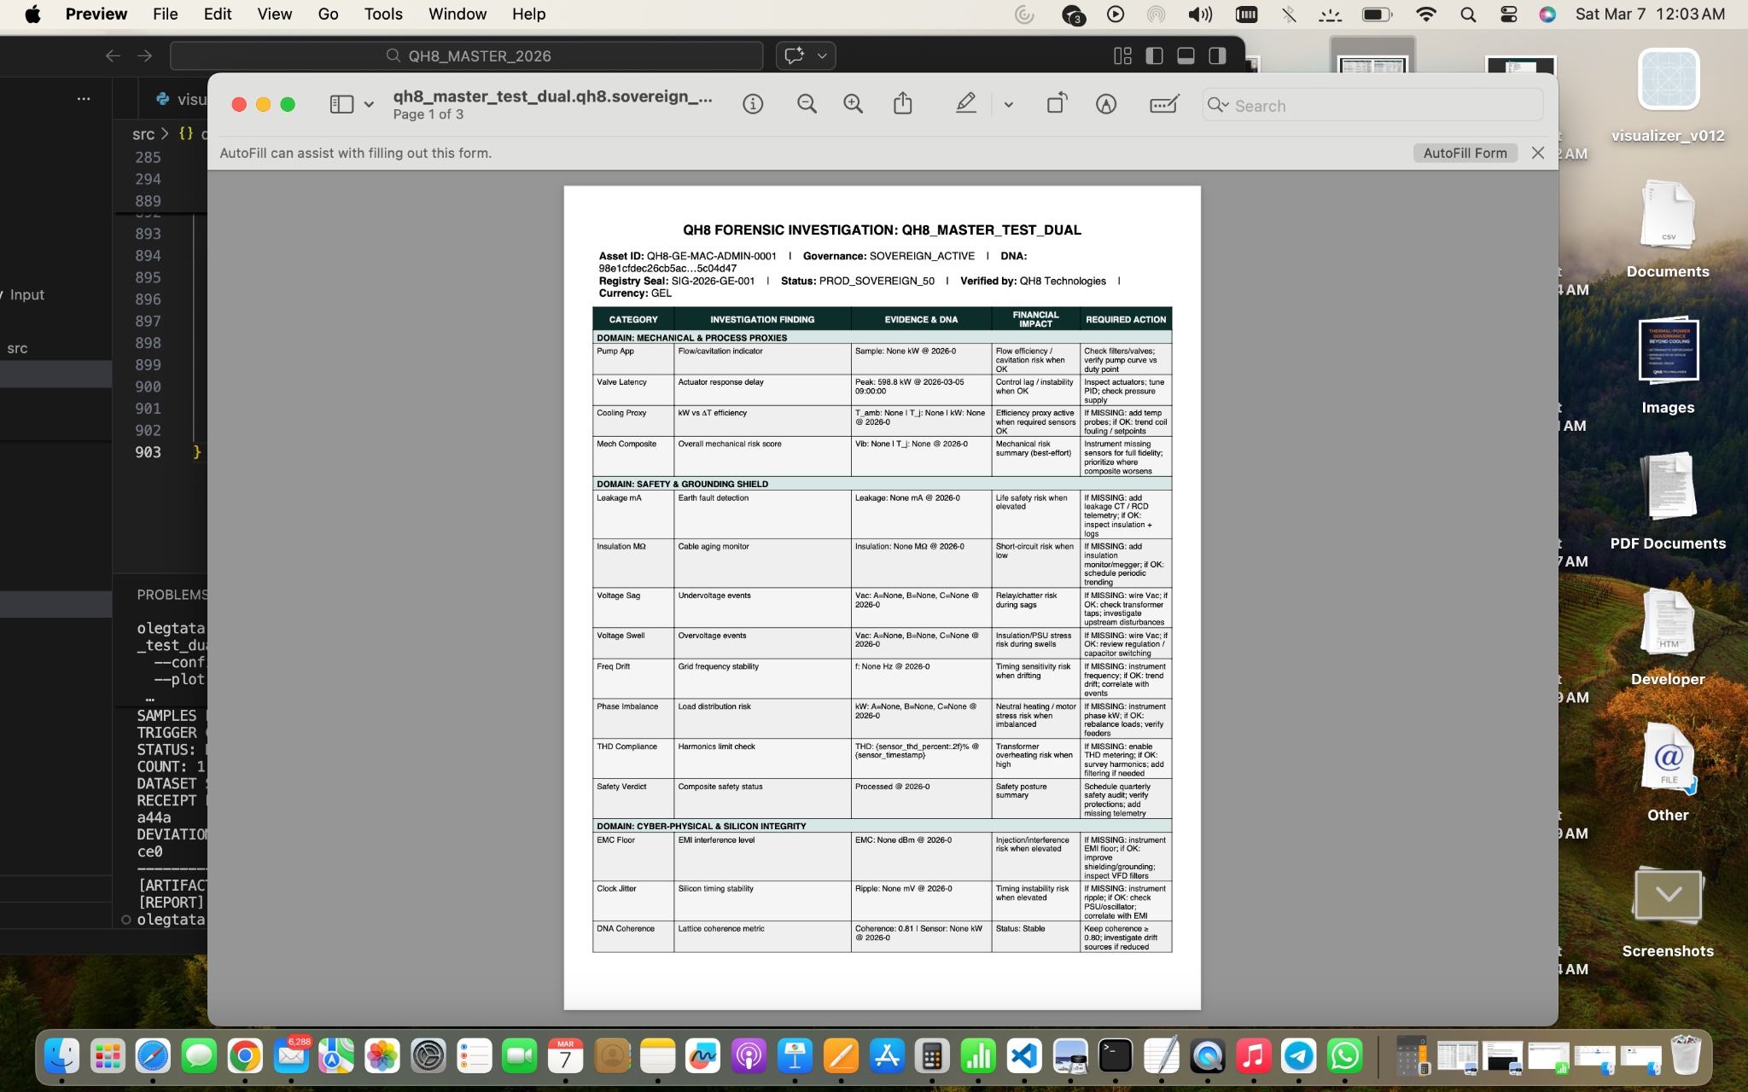Click the AutoFill Form button
This screenshot has height=1092, width=1748.
pos(1464,153)
